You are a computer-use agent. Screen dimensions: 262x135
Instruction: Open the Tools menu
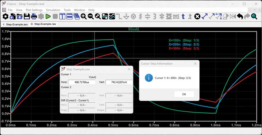point(67,10)
